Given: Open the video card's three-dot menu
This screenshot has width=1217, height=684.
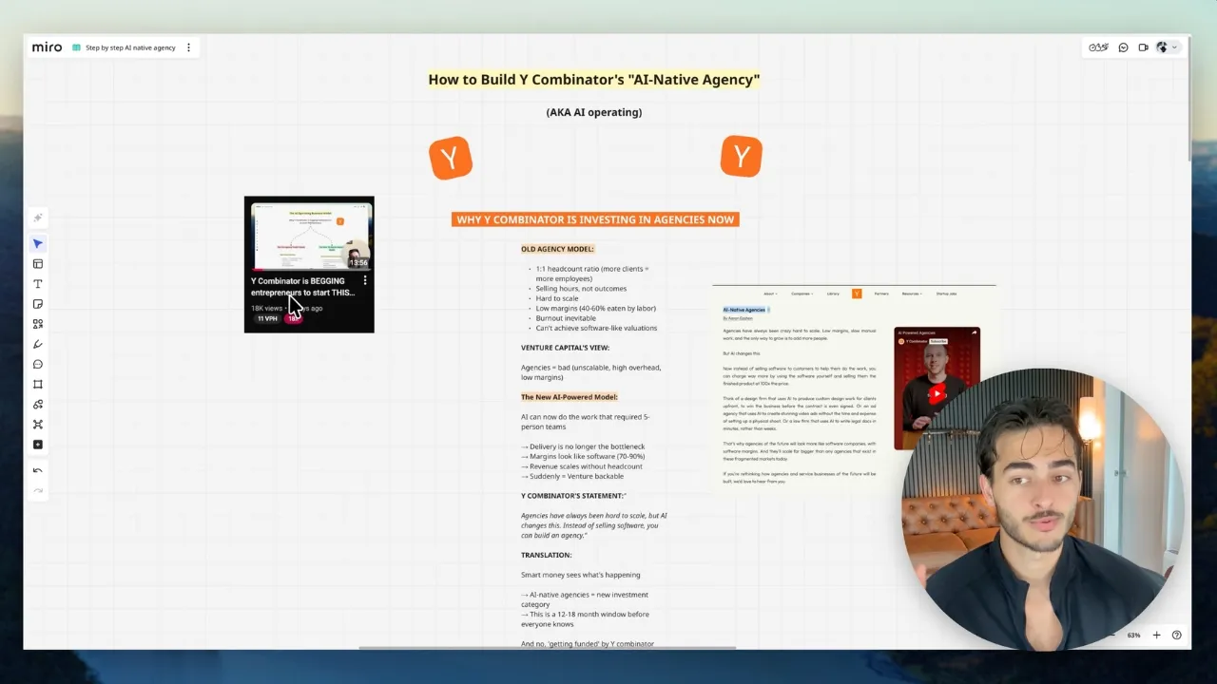Looking at the screenshot, I should (x=365, y=280).
